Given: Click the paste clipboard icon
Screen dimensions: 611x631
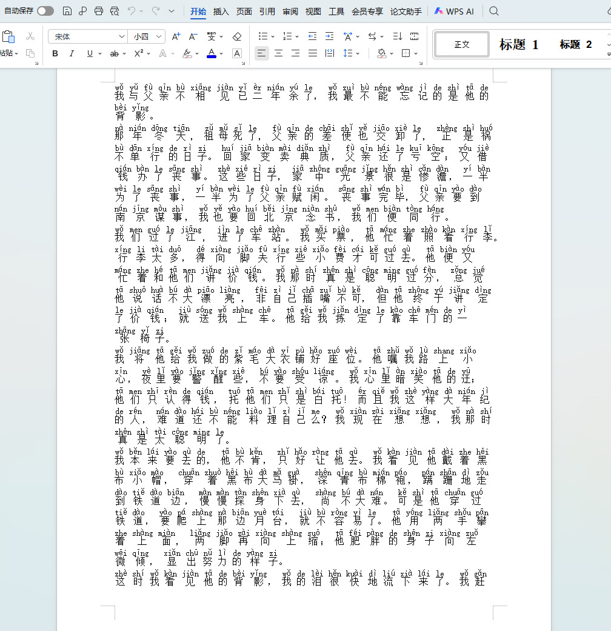Looking at the screenshot, I should 8,36.
